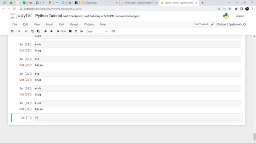The height and width of the screenshot is (144, 256).
Task: Click the pencil edit mode indicator
Action: pyautogui.click(x=212, y=24)
